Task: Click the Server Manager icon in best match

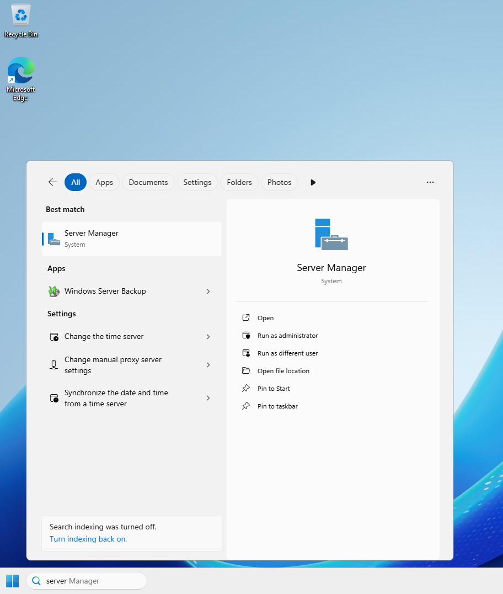Action: 53,239
